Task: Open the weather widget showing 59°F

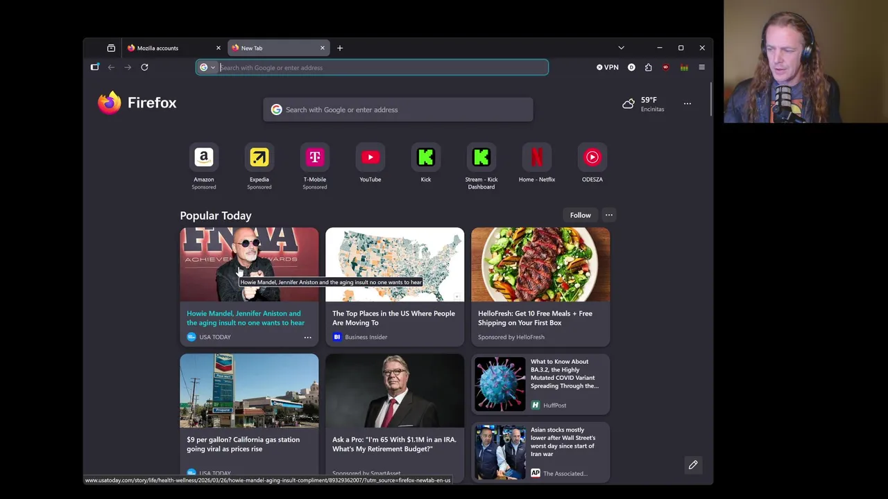Action: pyautogui.click(x=644, y=104)
